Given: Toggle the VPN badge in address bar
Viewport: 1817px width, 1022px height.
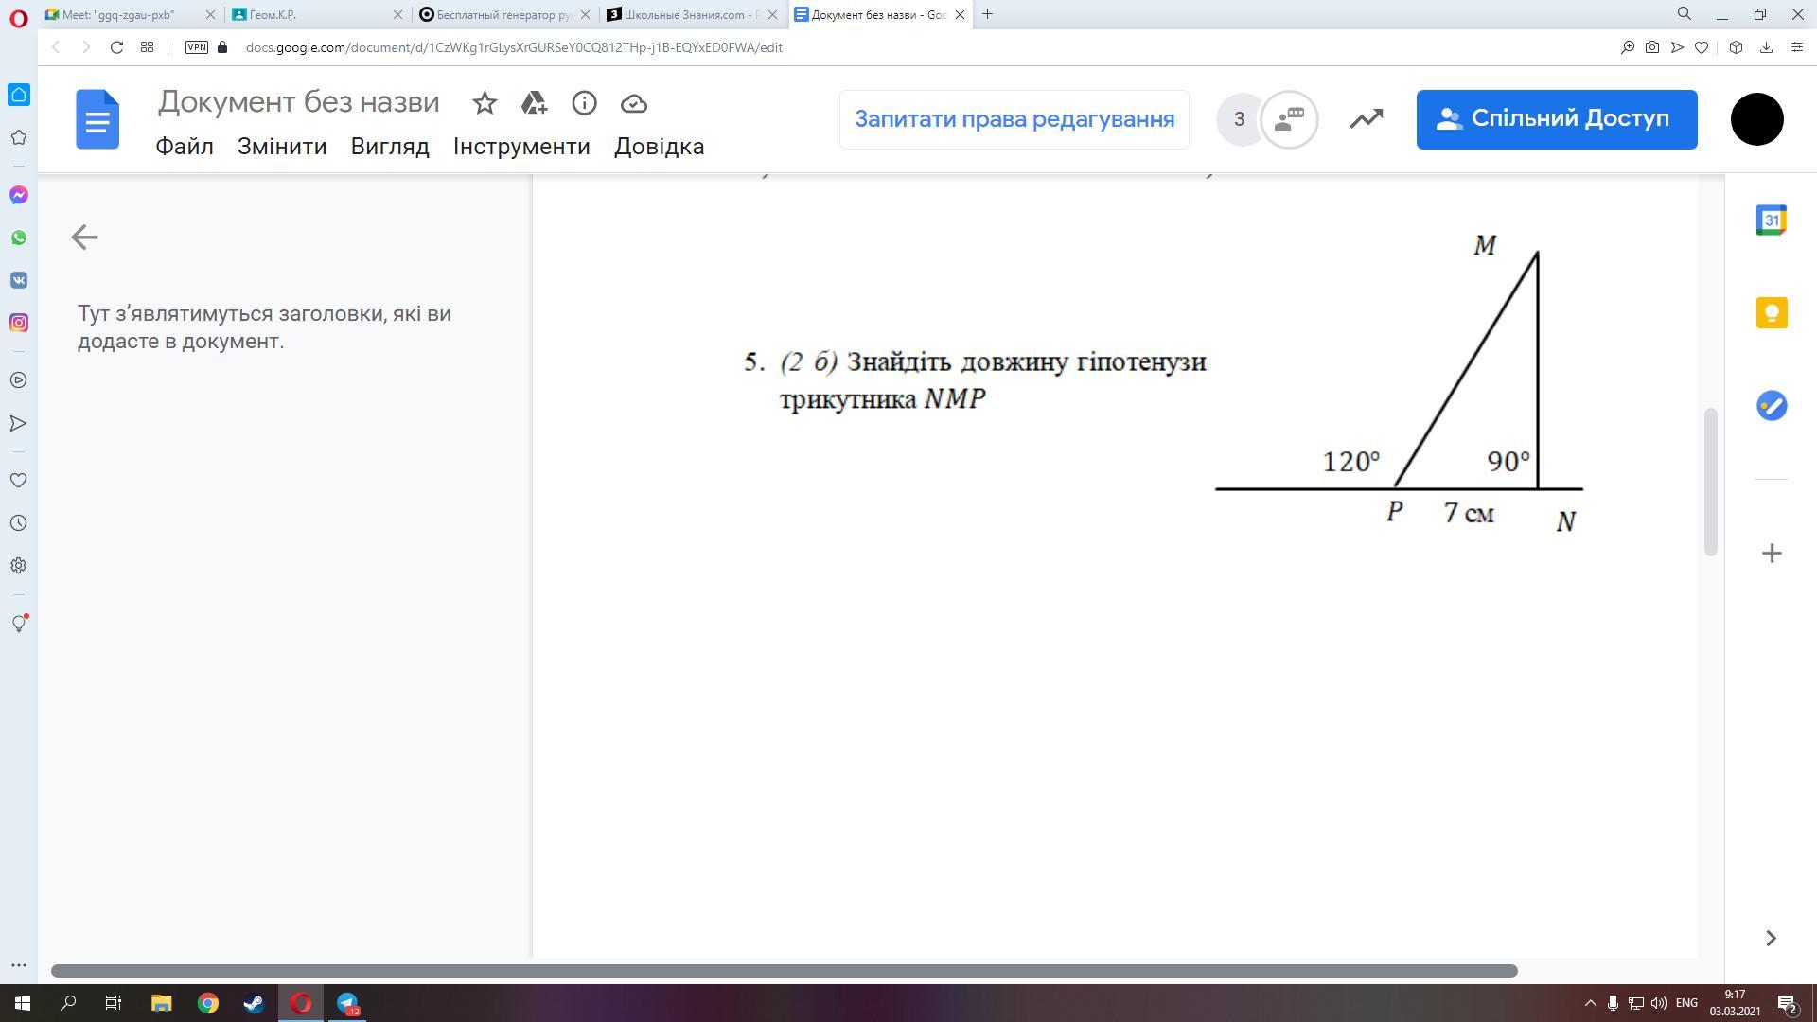Looking at the screenshot, I should 197,47.
